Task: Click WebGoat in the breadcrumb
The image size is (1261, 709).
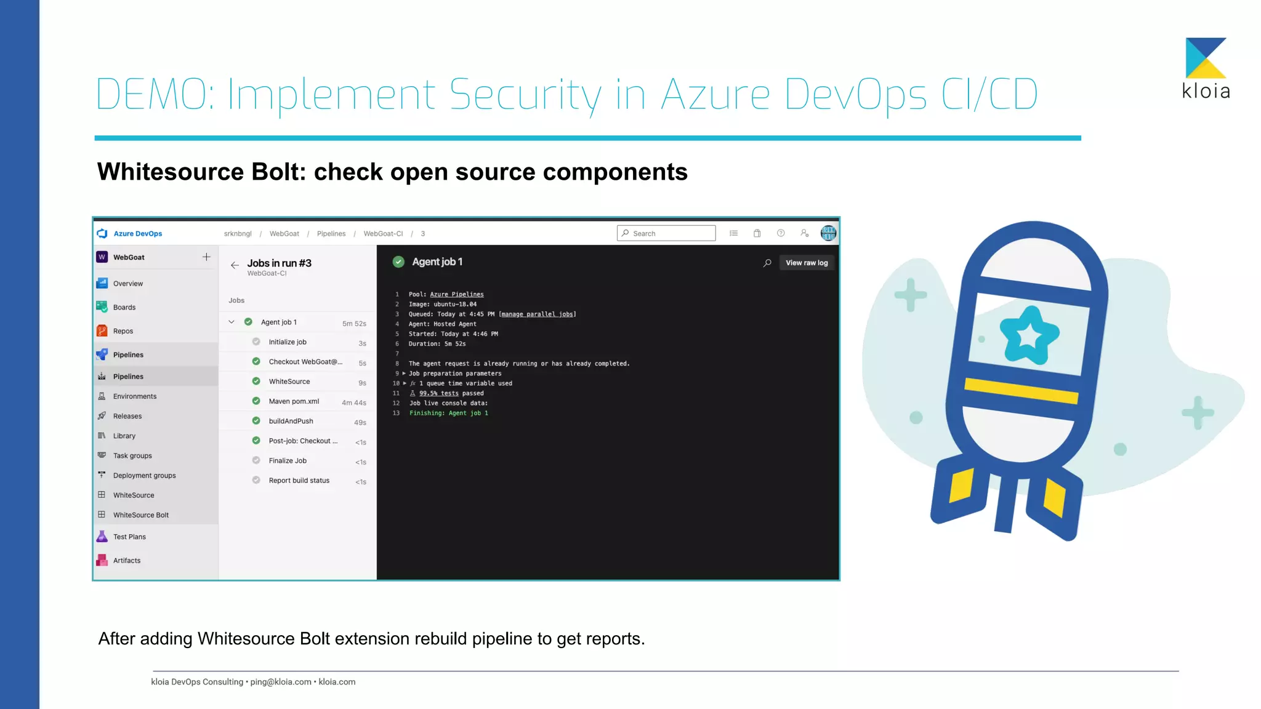Action: coord(284,234)
